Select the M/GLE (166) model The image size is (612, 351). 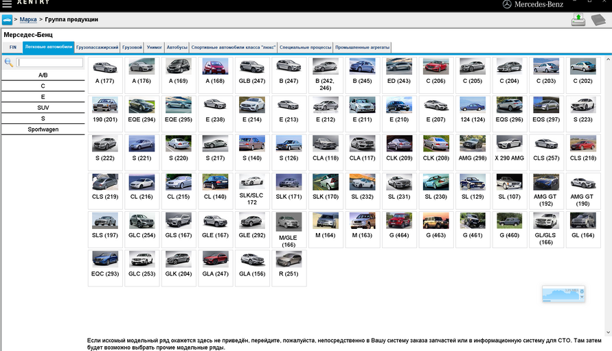pyautogui.click(x=288, y=230)
